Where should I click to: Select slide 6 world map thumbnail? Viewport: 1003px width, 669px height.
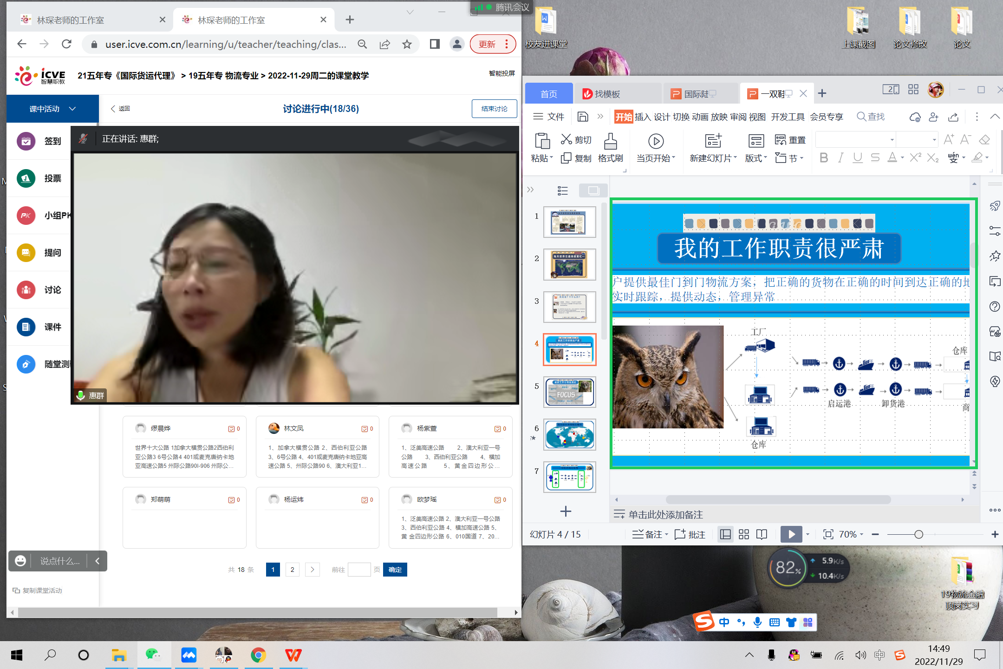coord(570,435)
